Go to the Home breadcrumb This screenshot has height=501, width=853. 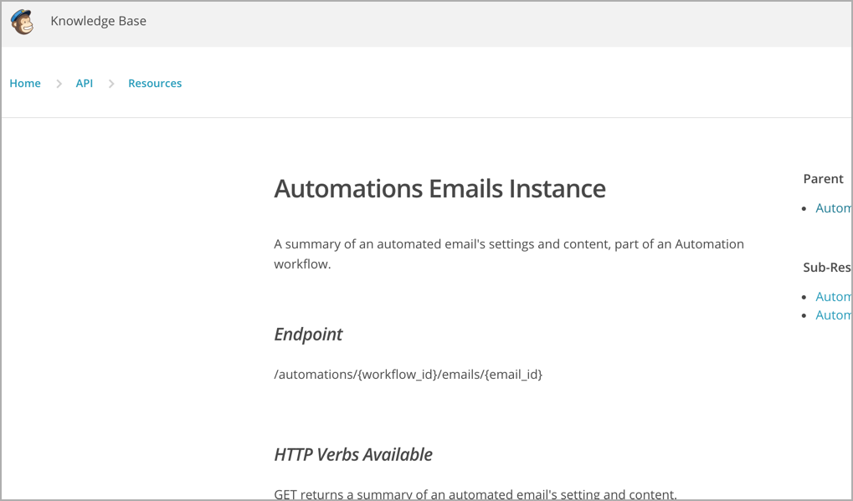pos(25,84)
